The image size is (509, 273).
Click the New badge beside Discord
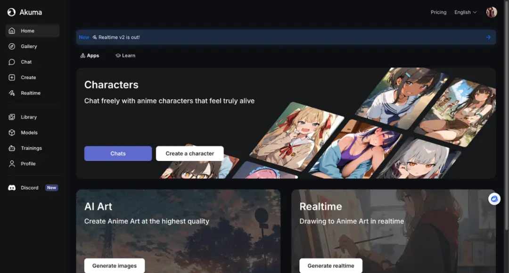tap(51, 188)
